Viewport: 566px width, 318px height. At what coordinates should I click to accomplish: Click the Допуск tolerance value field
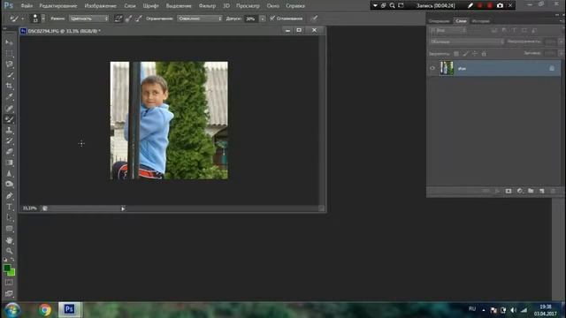click(x=251, y=19)
